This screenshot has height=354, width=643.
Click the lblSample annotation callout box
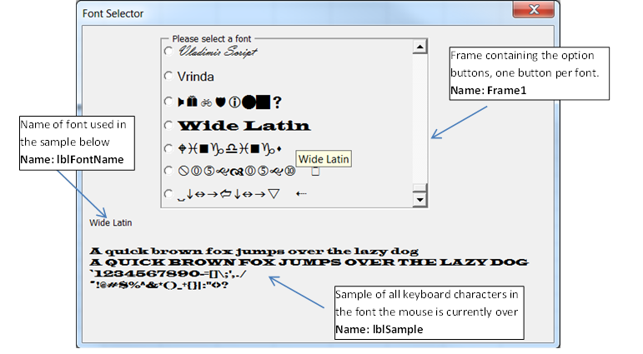(x=427, y=312)
